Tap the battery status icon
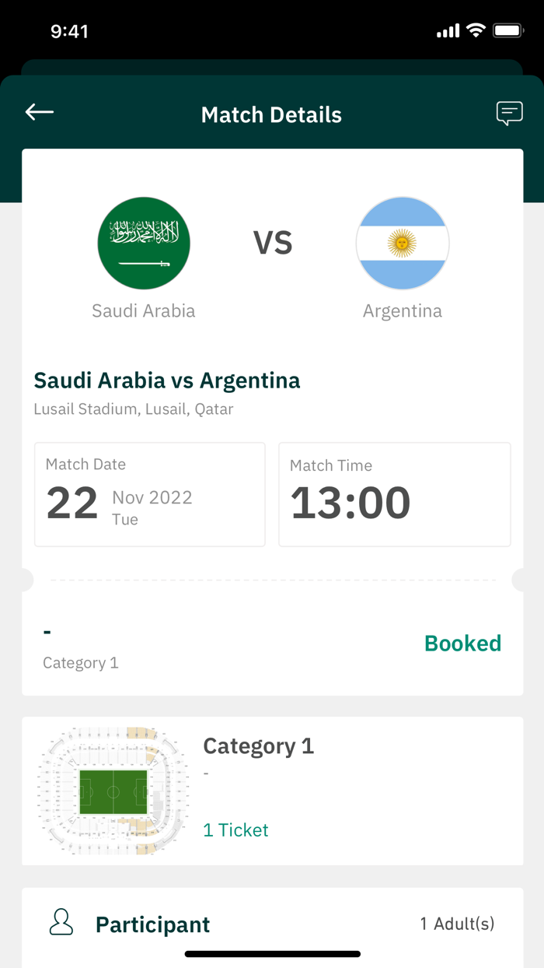This screenshot has height=968, width=544. pos(508,31)
